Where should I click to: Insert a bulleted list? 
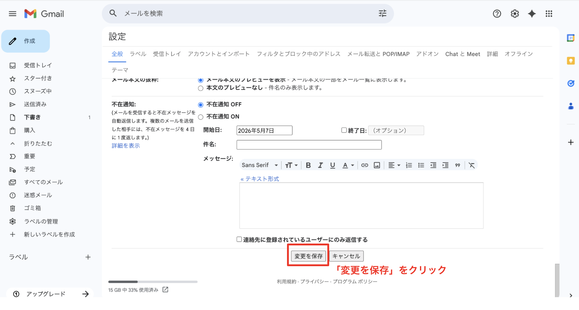click(421, 165)
